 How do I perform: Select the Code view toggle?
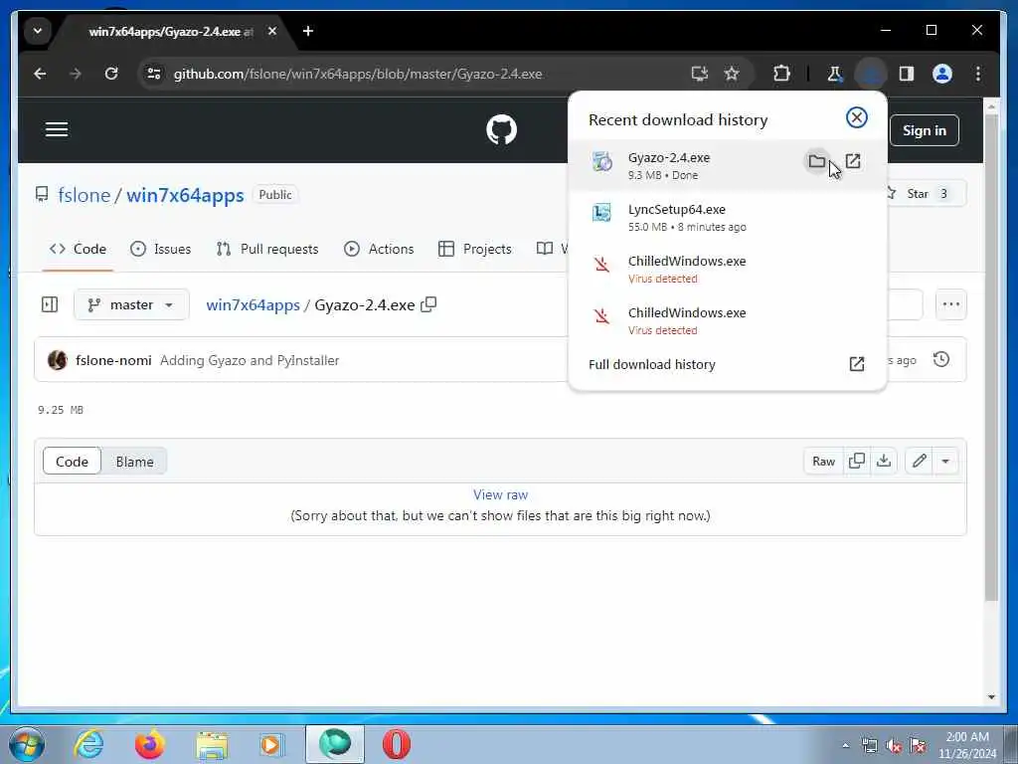click(x=72, y=462)
